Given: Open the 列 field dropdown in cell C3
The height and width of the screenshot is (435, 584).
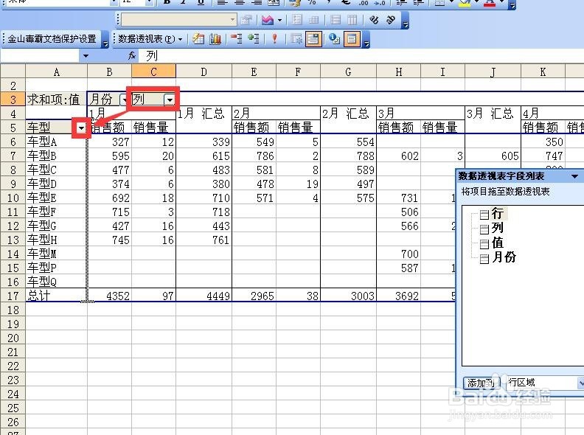Looking at the screenshot, I should point(170,100).
